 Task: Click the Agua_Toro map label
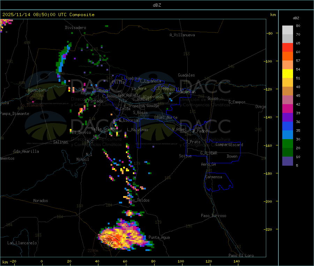pyautogui.click(x=37, y=90)
